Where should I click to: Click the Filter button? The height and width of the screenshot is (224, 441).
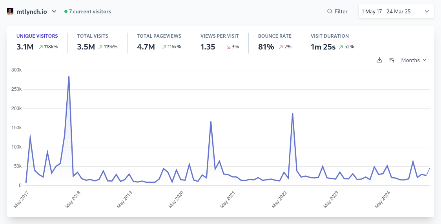coord(337,11)
